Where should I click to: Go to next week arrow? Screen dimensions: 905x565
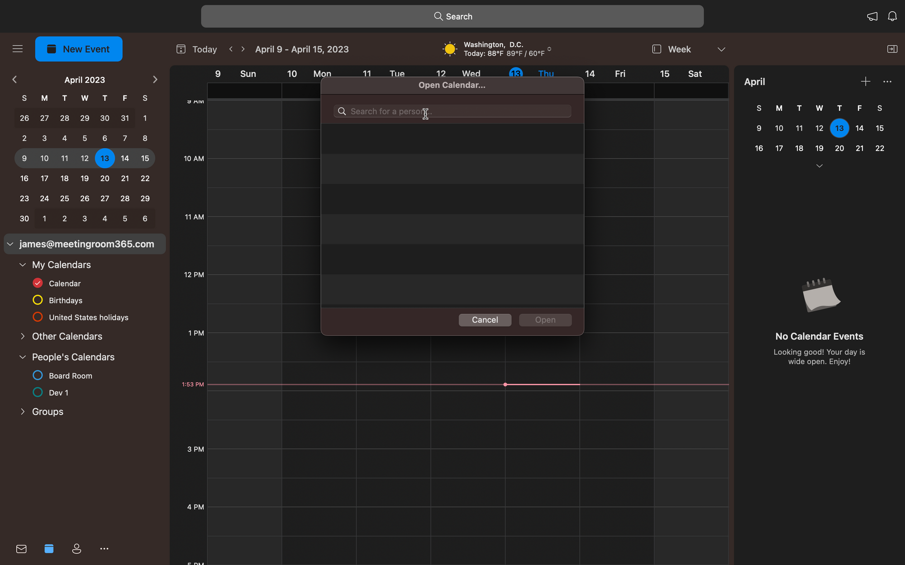pos(243,49)
